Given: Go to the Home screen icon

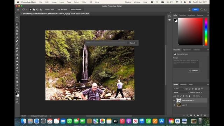Looking at the screenshot, I should coord(18,9).
